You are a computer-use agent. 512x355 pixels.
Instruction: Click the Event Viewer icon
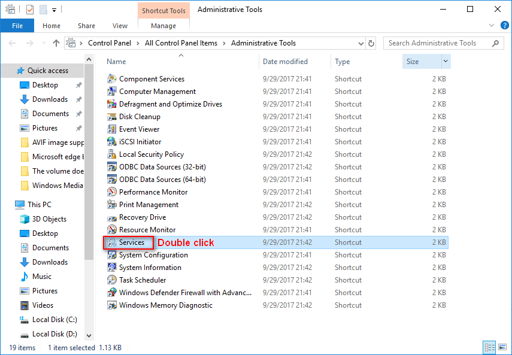[111, 129]
